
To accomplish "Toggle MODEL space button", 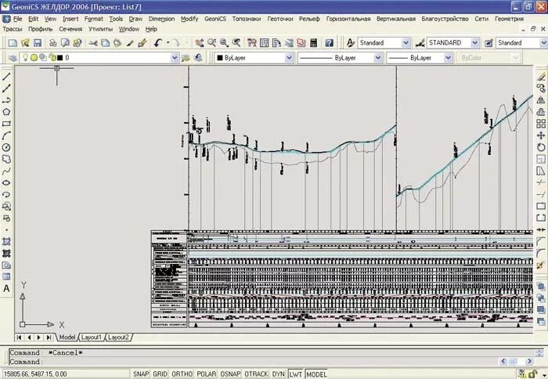I will (316, 374).
